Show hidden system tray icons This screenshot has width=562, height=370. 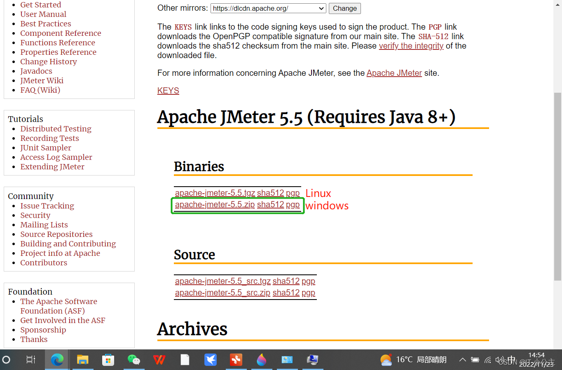[x=463, y=360]
